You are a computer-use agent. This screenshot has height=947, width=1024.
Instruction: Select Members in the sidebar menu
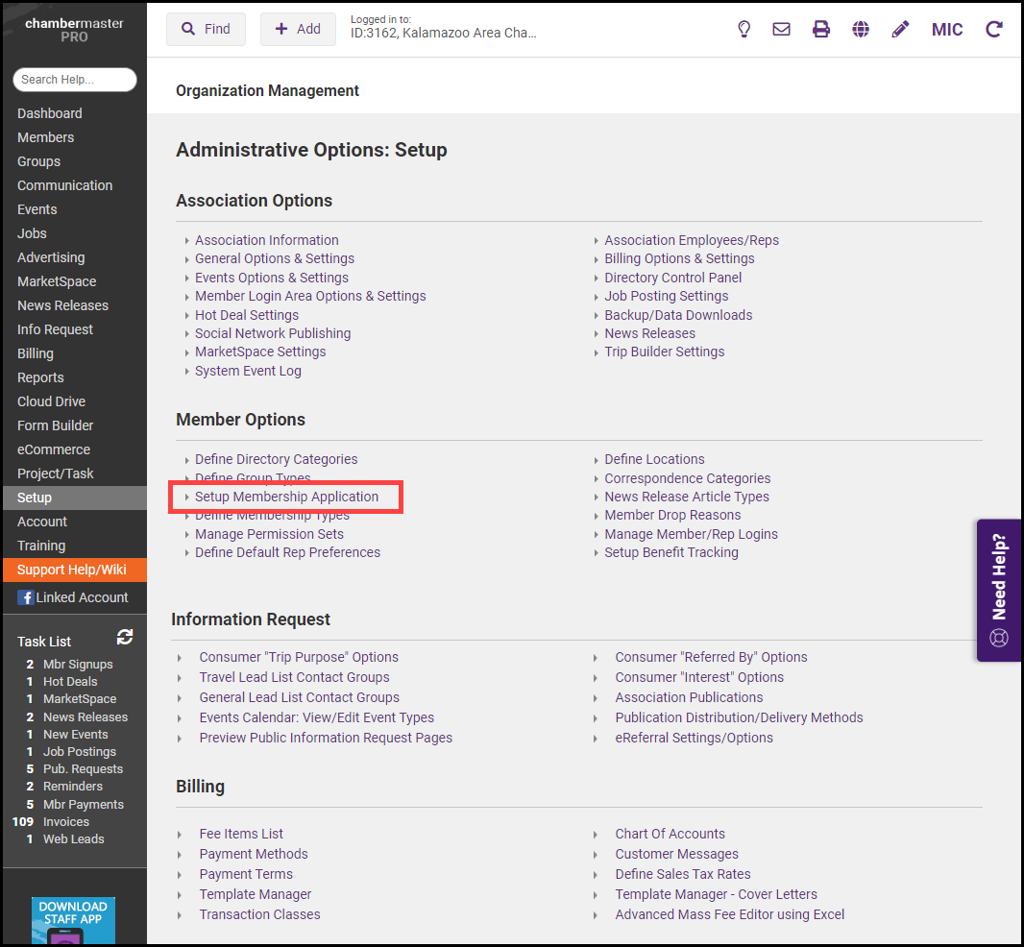point(45,137)
